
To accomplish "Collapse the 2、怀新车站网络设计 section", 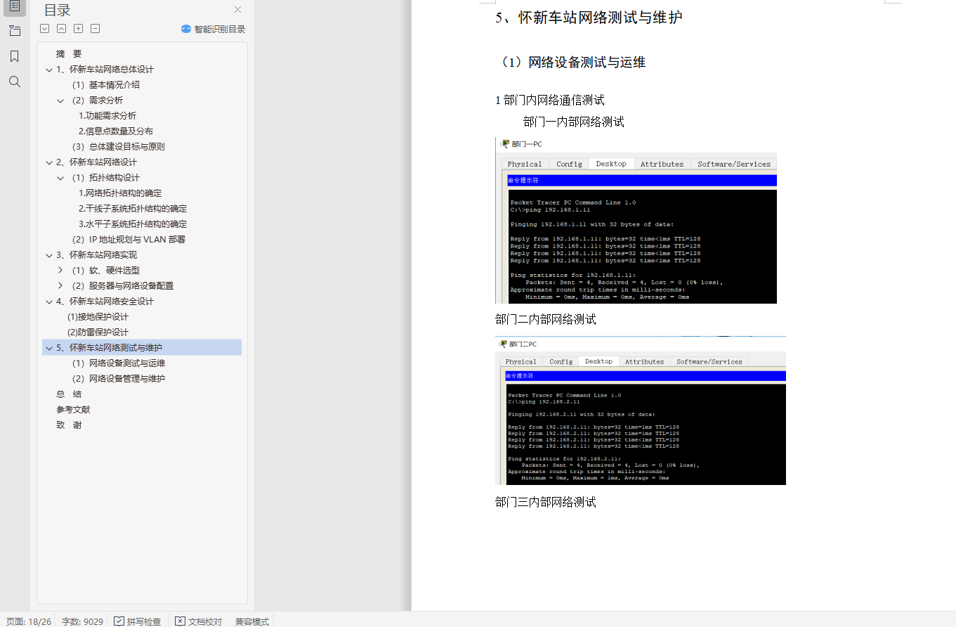I will [x=48, y=162].
